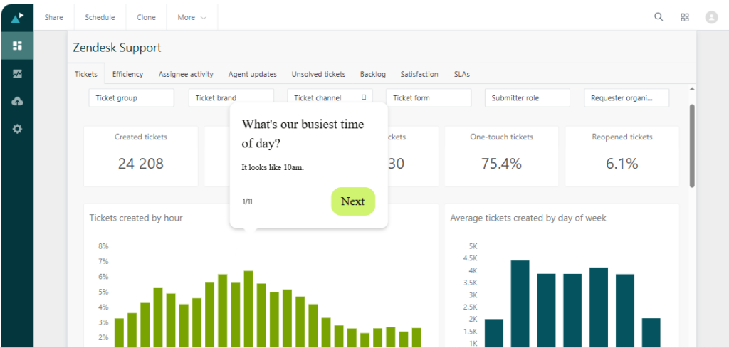The image size is (729, 348).
Task: Click the Explore logo at top left
Action: click(x=17, y=18)
